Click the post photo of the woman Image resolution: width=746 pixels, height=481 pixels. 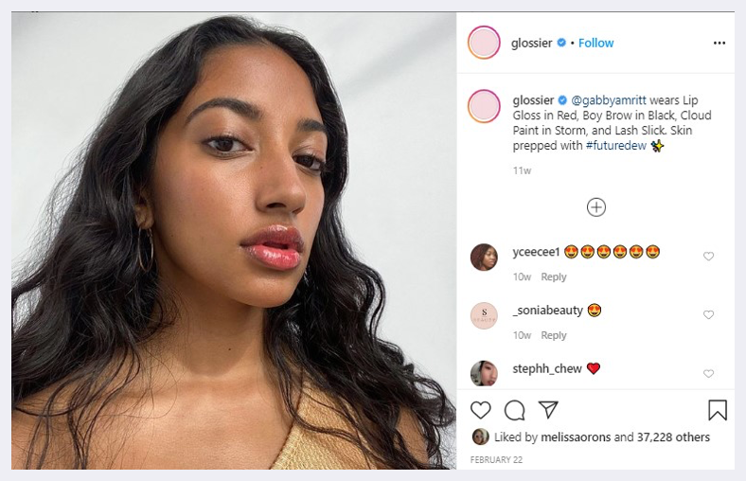point(233,241)
